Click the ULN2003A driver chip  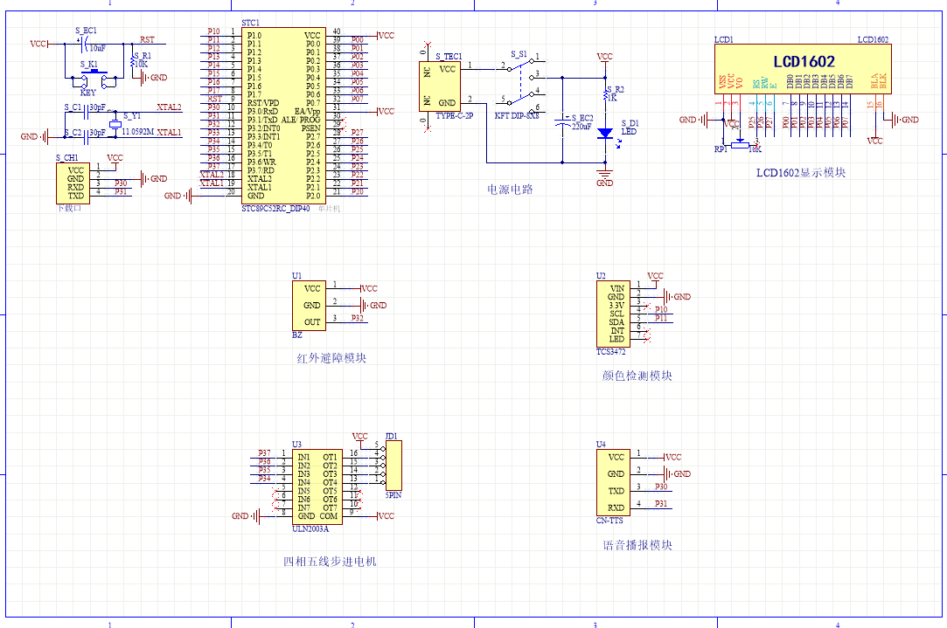coord(317,486)
